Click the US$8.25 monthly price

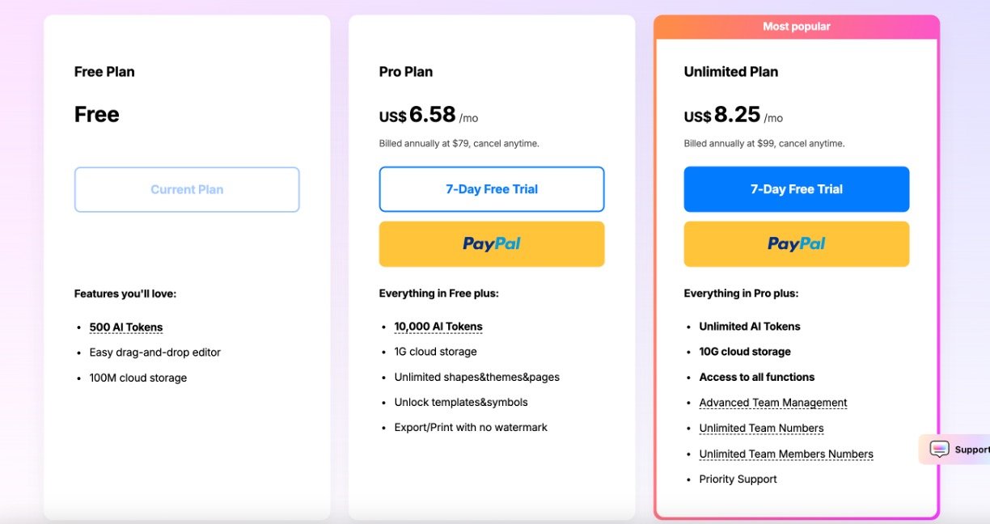click(x=734, y=116)
